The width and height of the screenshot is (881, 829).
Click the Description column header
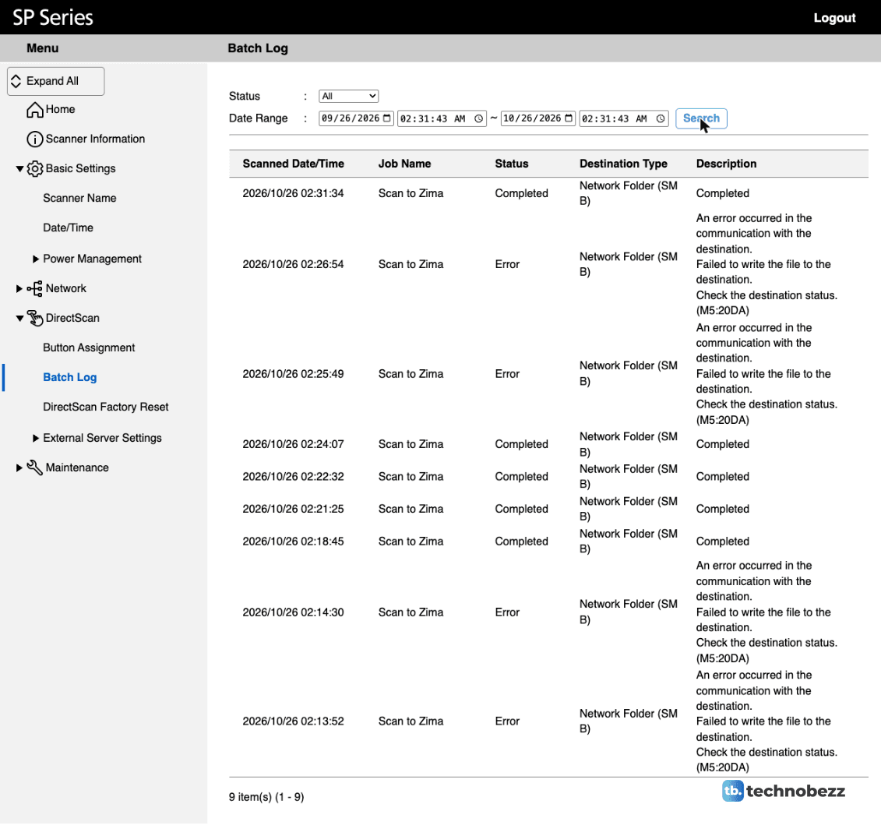tap(727, 164)
